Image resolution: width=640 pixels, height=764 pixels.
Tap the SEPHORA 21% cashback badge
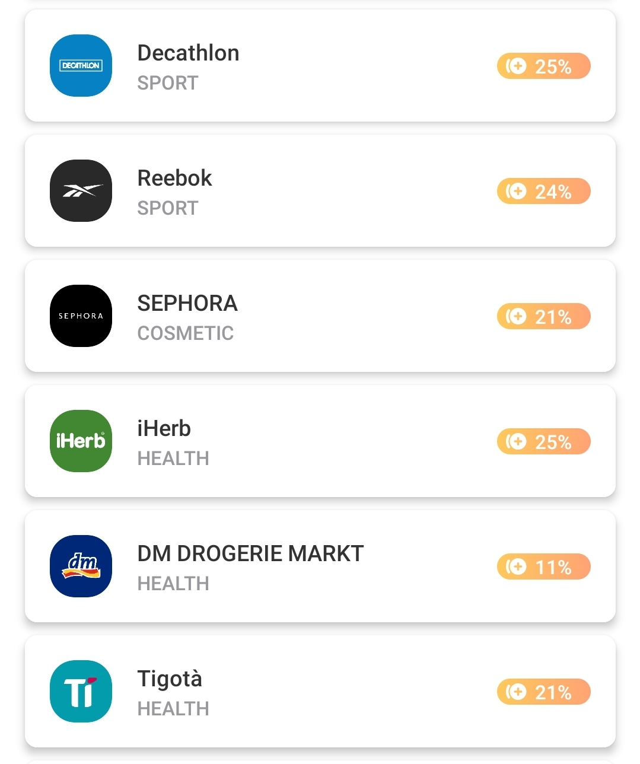point(543,316)
